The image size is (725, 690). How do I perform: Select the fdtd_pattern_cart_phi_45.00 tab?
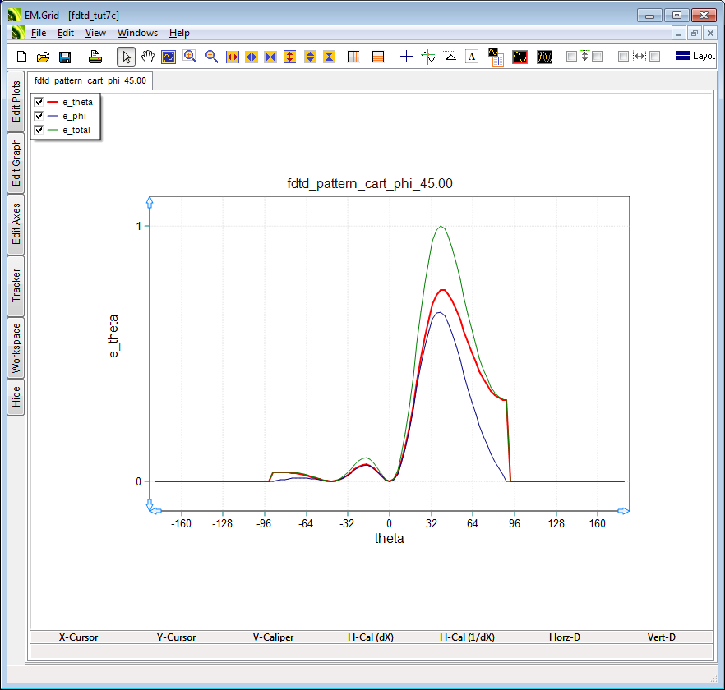coord(90,80)
